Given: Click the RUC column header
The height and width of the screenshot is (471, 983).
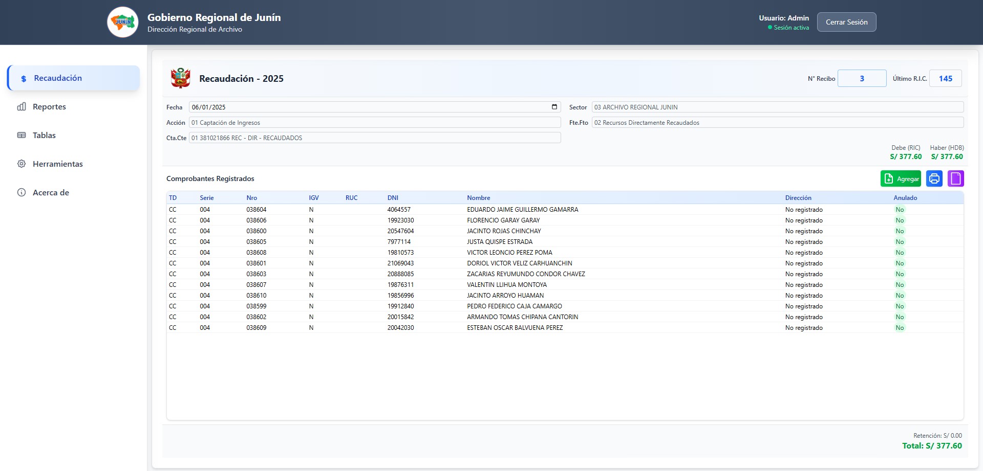Looking at the screenshot, I should tap(351, 198).
